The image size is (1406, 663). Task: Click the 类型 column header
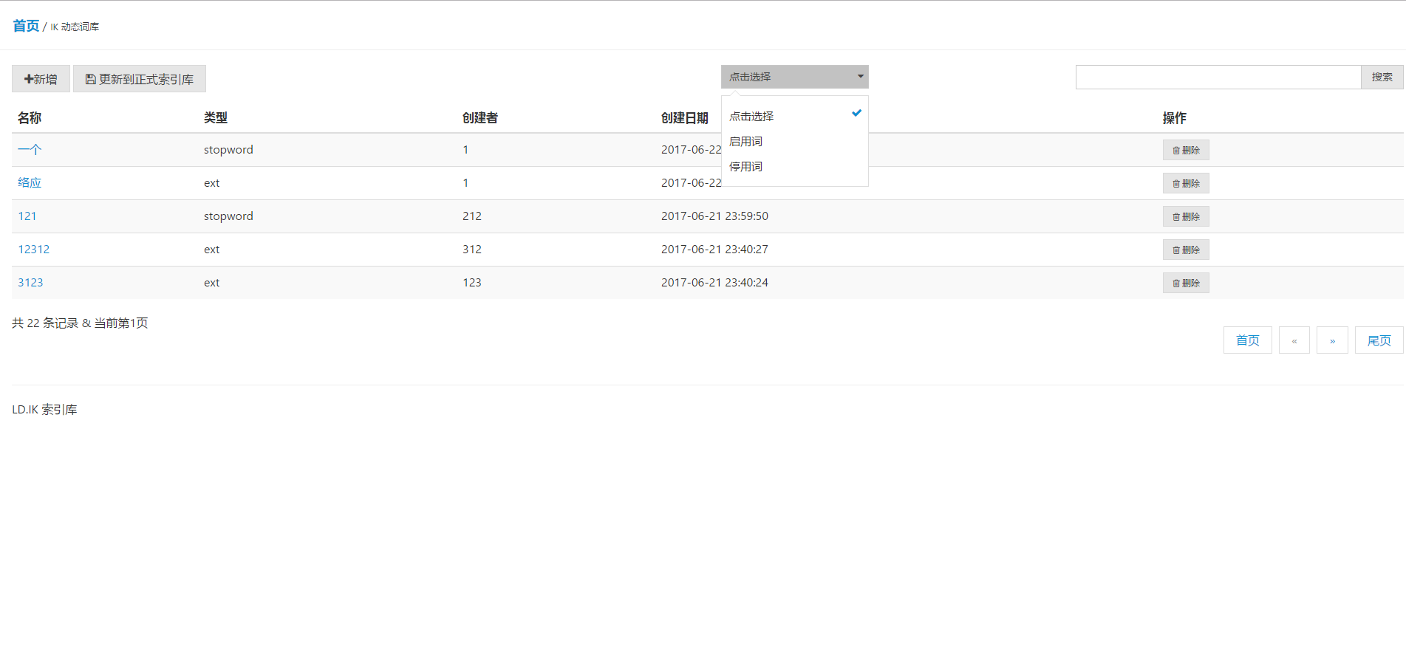pyautogui.click(x=216, y=118)
